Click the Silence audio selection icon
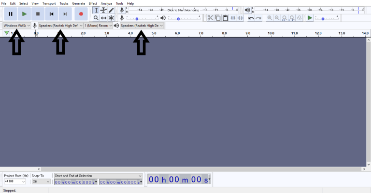This screenshot has height=193, width=371. pos(241,18)
